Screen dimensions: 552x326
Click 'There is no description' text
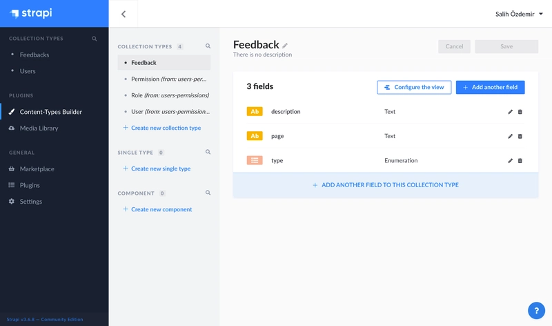(x=262, y=55)
